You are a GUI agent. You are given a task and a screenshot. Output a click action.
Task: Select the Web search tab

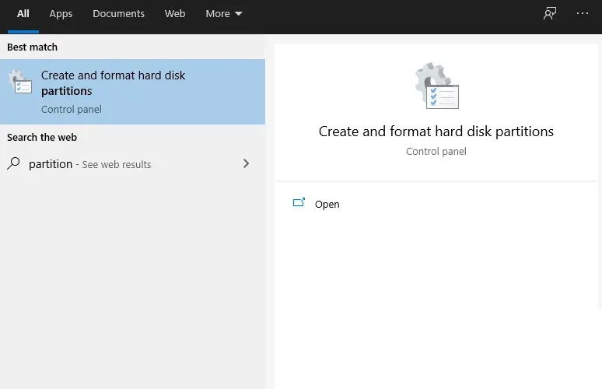(x=175, y=14)
